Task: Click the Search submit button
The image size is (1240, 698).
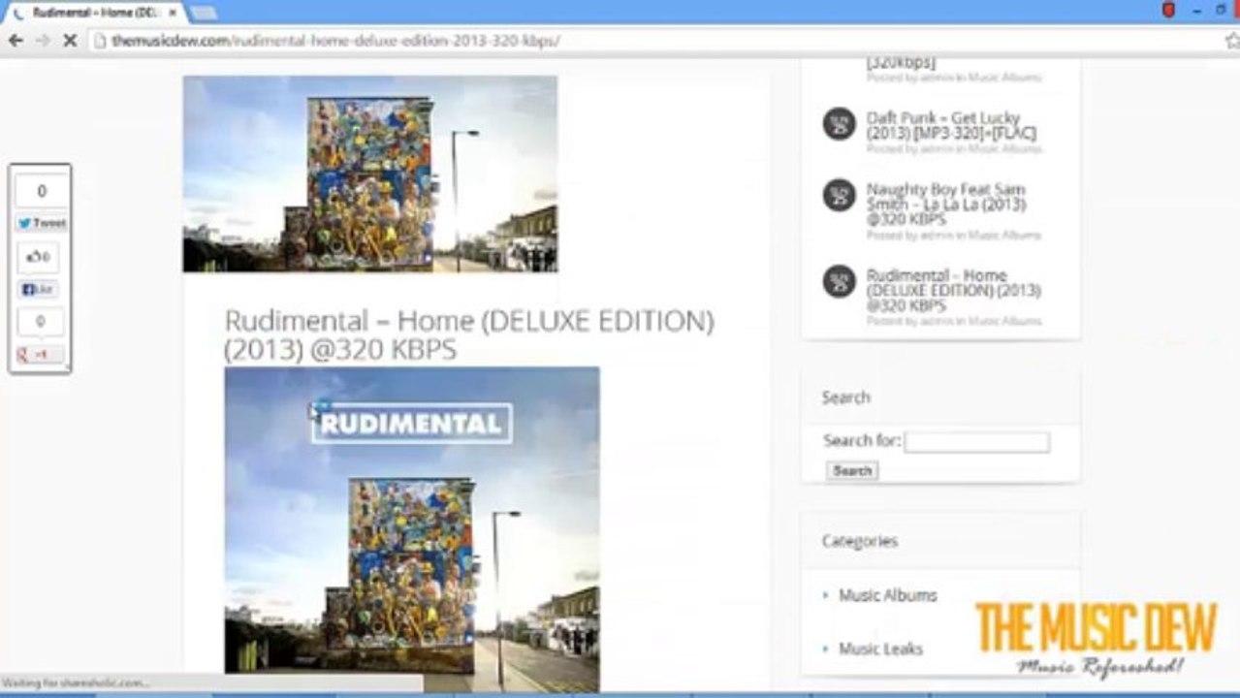Action: 852,471
